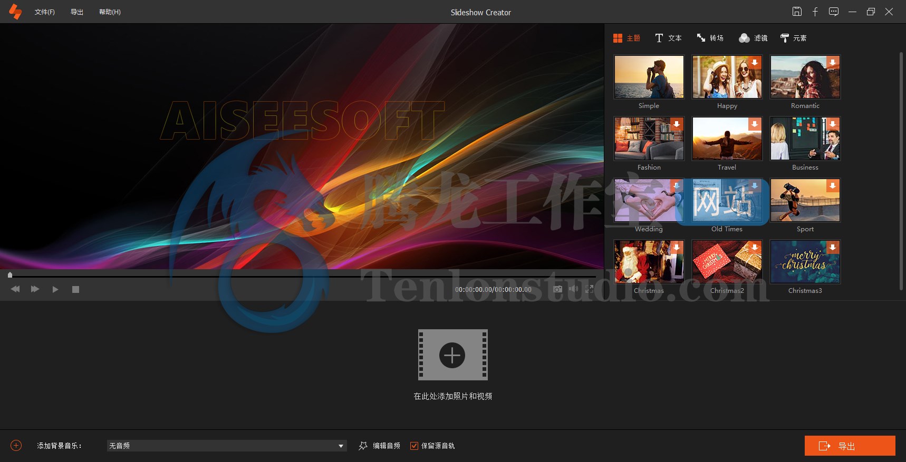Screen dimensions: 906x462
Task: Click the circular add music plus icon
Action: coord(16,446)
